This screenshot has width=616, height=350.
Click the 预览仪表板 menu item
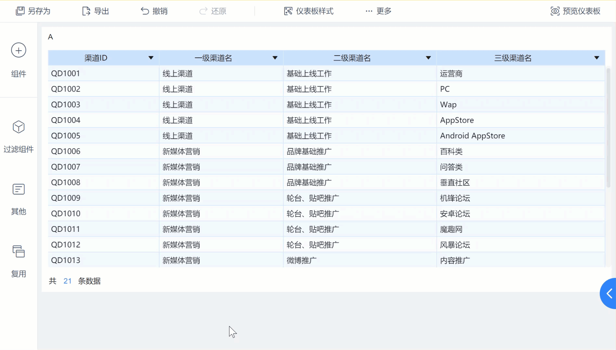581,11
